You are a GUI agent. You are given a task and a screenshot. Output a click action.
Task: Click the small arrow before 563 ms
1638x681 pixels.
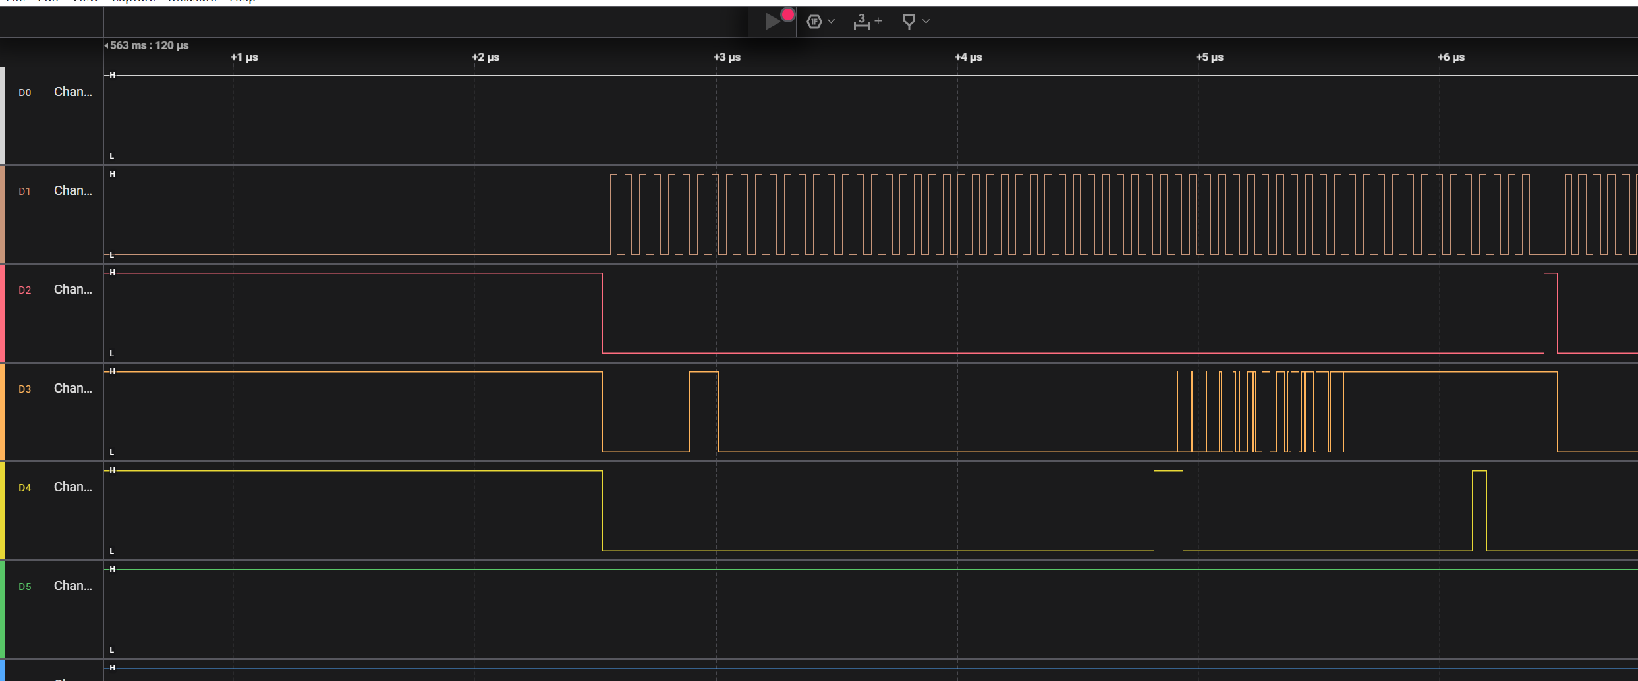[x=106, y=46]
